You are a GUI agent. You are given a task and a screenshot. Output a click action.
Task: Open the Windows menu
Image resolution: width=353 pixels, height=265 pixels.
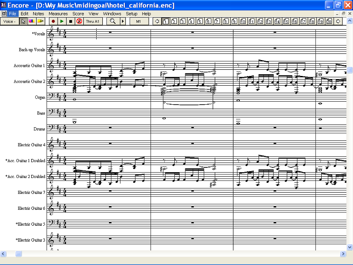112,14
